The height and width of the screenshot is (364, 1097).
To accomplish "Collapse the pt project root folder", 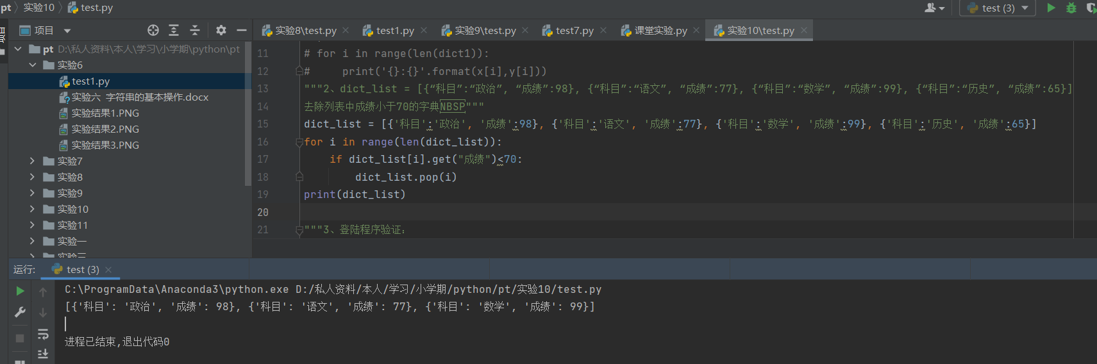I will coord(18,49).
